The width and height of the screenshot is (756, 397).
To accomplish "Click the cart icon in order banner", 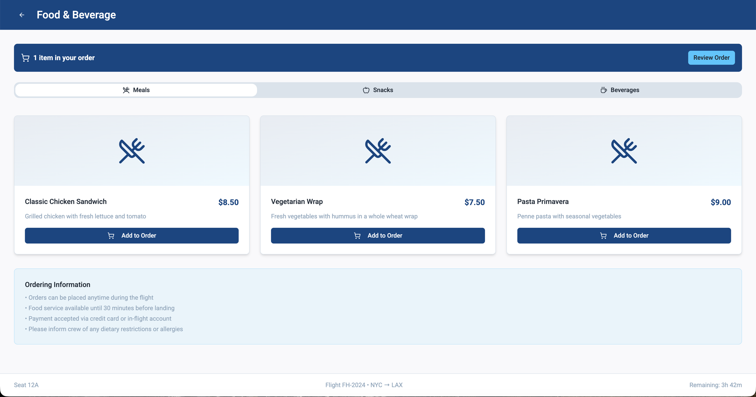I will point(25,58).
